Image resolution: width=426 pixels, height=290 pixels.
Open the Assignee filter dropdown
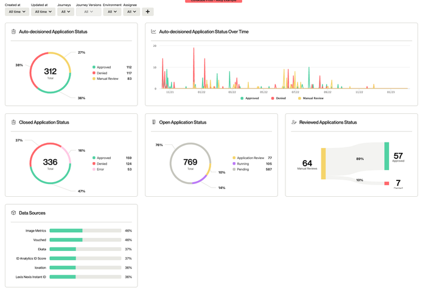coord(131,12)
